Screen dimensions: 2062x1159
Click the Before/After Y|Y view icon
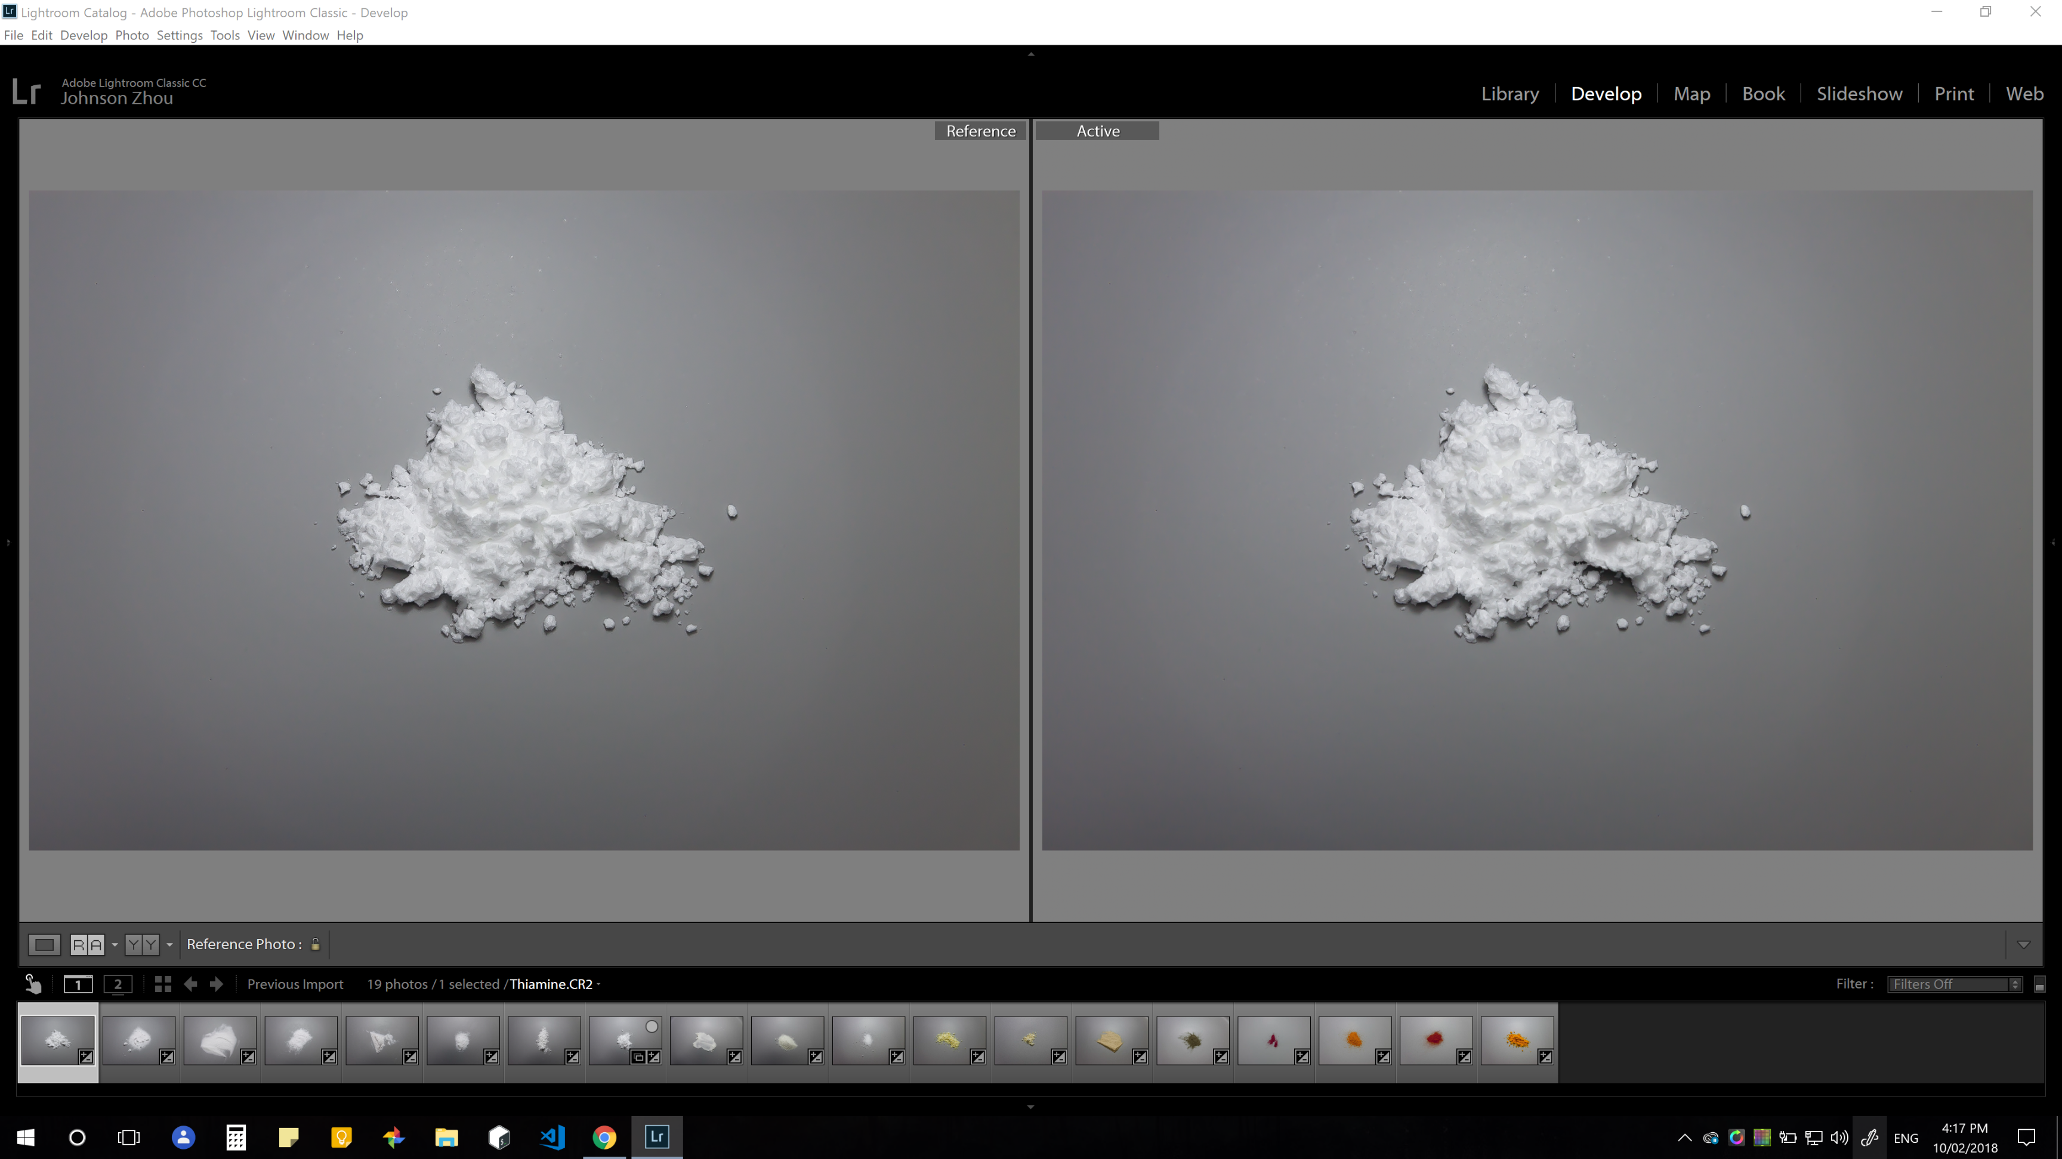pyautogui.click(x=141, y=944)
